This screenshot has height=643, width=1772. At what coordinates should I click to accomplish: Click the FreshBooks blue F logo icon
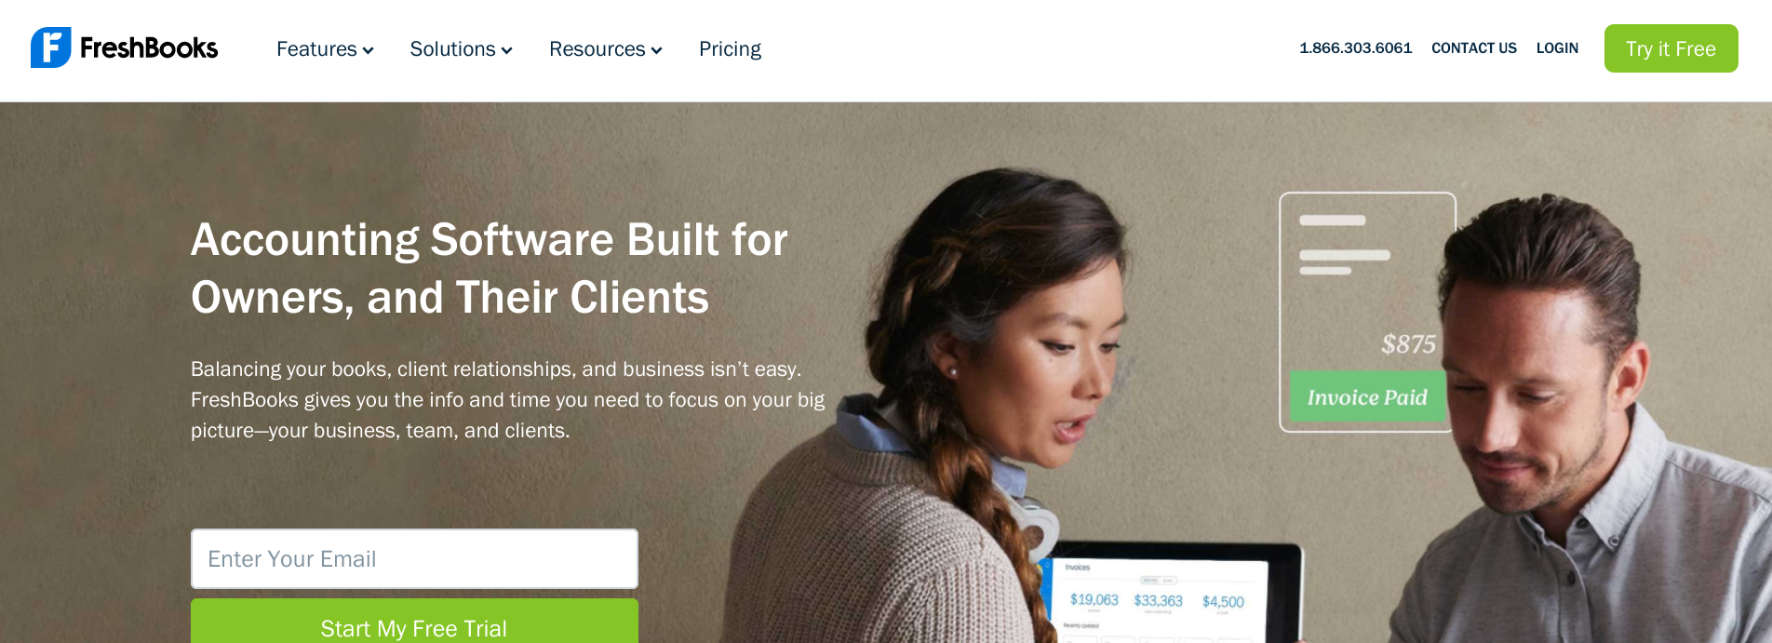tap(51, 47)
